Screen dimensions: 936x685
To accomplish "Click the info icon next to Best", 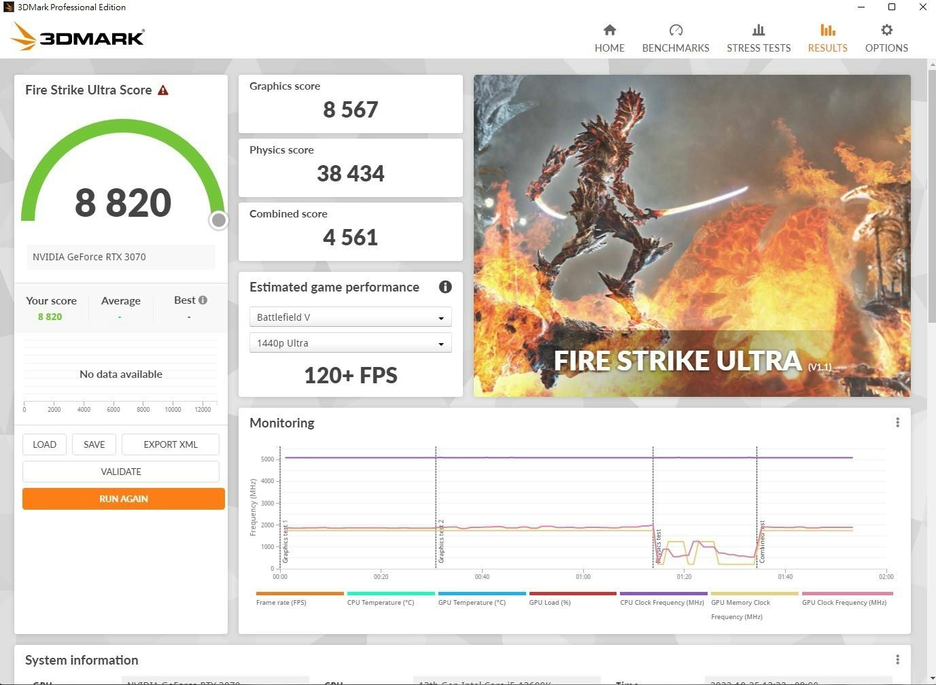I will [x=203, y=300].
